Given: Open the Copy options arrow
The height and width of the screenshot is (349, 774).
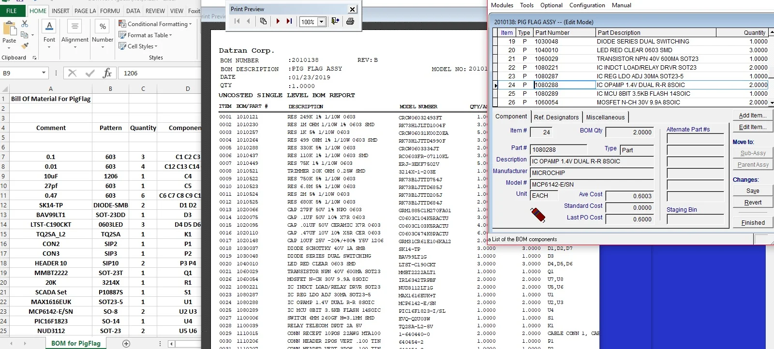Looking at the screenshot, I should pyautogui.click(x=32, y=35).
